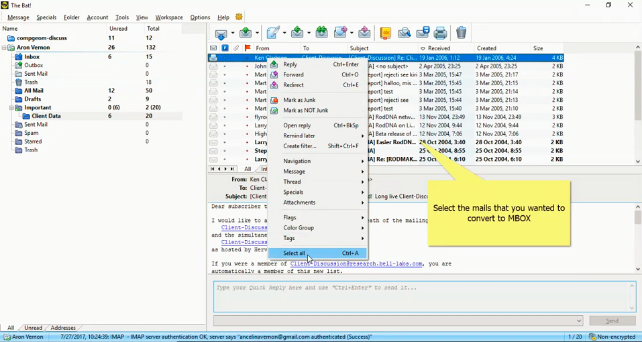642x342 pixels.
Task: Click Reply icon in context menu
Action: pyautogui.click(x=274, y=64)
